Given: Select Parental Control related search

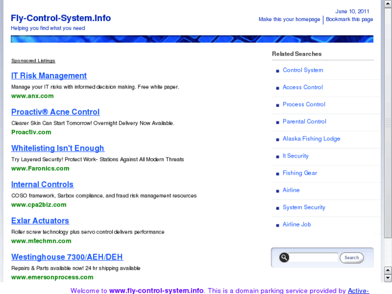Looking at the screenshot, I should [304, 121].
